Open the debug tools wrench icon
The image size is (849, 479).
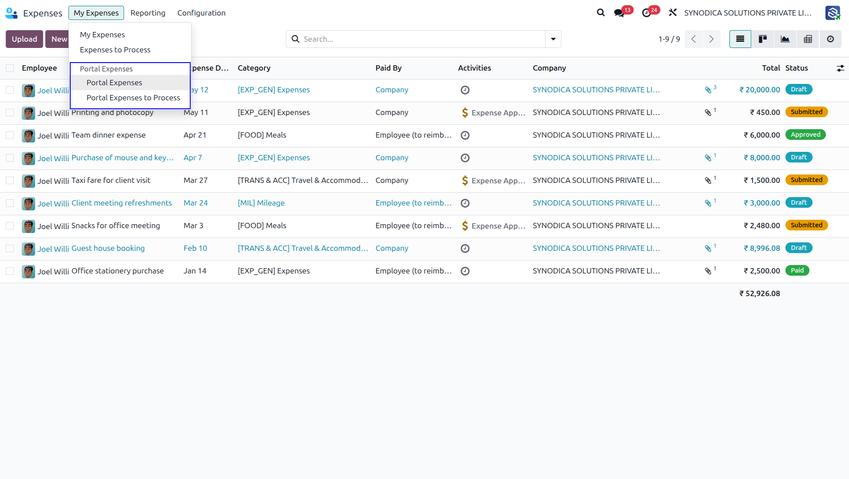click(673, 13)
